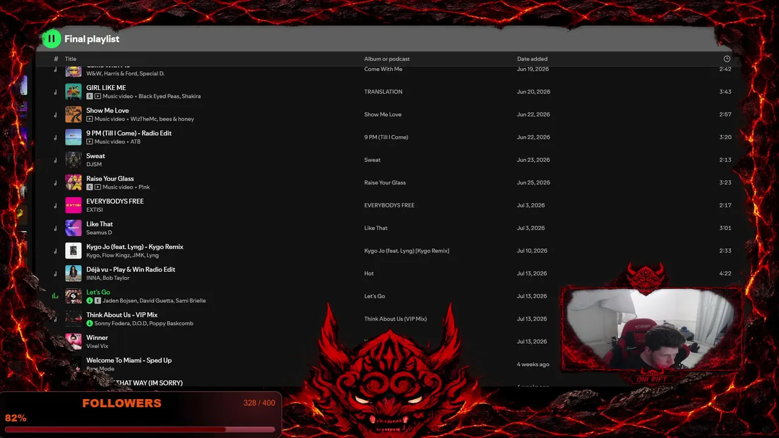Click the 'Jun 20, 2026' date added
Screen dimensions: 779x438
pos(534,92)
